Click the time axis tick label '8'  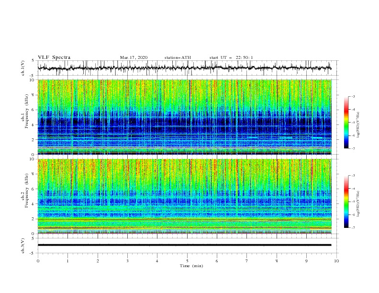click(x=277, y=261)
